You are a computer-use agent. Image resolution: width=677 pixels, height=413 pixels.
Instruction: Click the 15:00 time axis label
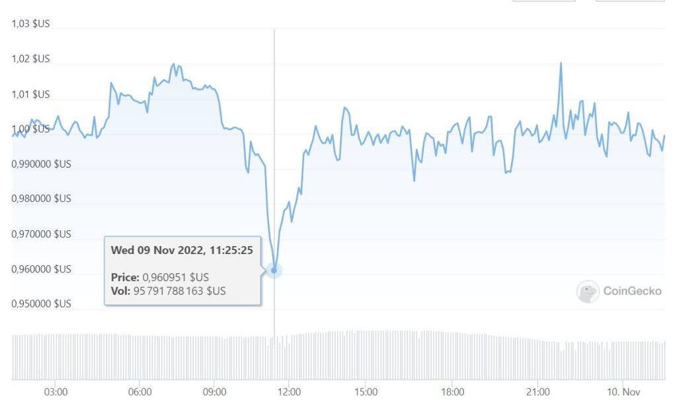[x=366, y=392]
